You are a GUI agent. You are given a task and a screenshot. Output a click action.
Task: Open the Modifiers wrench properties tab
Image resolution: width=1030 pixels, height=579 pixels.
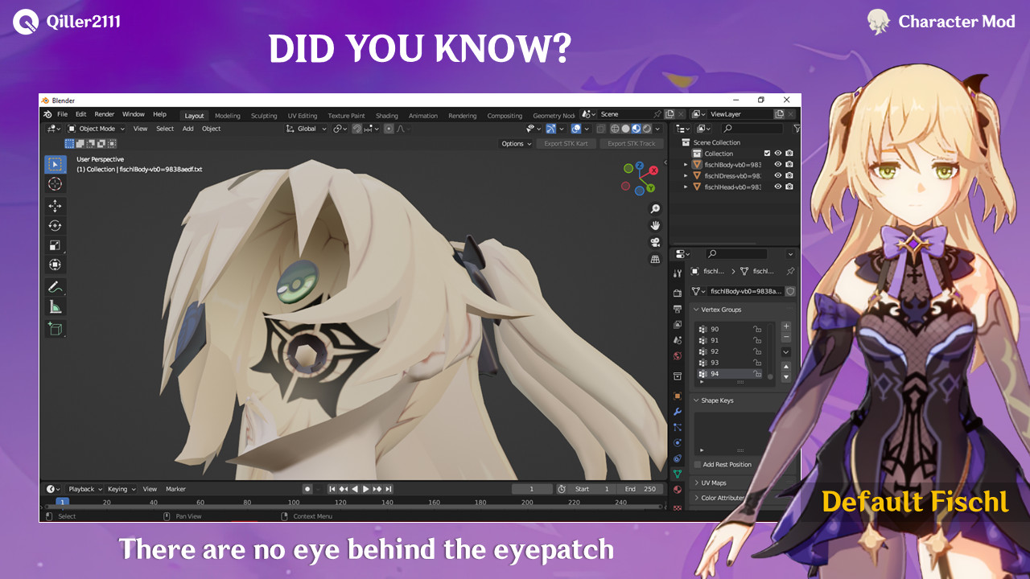click(678, 412)
